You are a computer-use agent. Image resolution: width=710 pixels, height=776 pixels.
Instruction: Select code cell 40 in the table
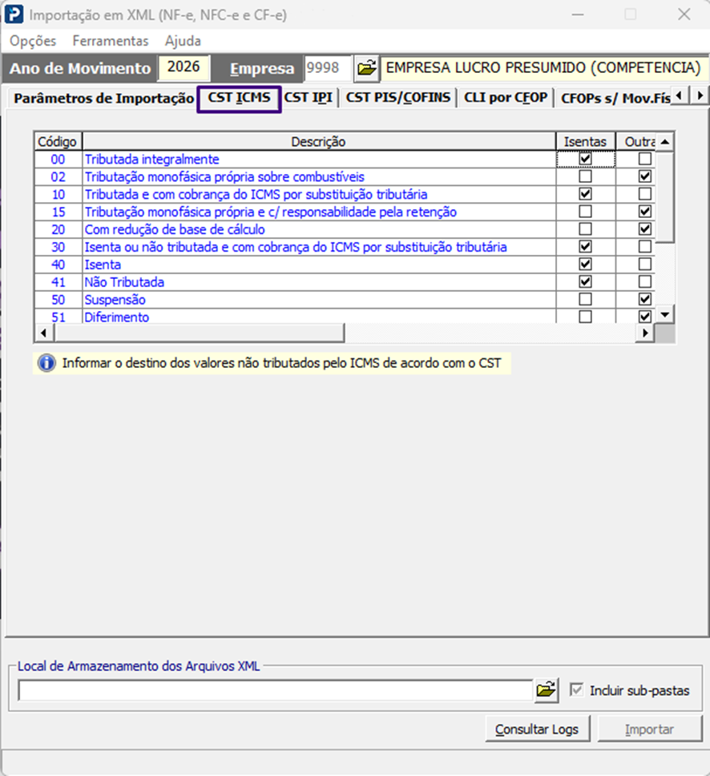click(58, 265)
